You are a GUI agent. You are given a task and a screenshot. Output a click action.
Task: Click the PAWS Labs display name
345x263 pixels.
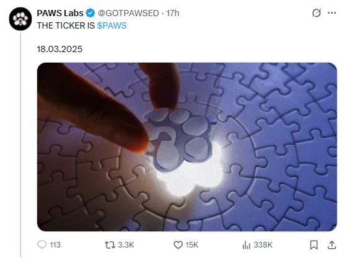pos(60,13)
